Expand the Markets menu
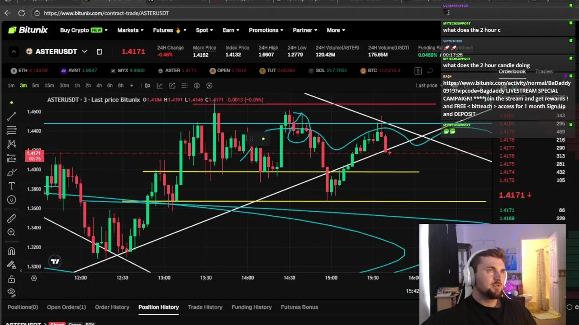 coord(130,30)
